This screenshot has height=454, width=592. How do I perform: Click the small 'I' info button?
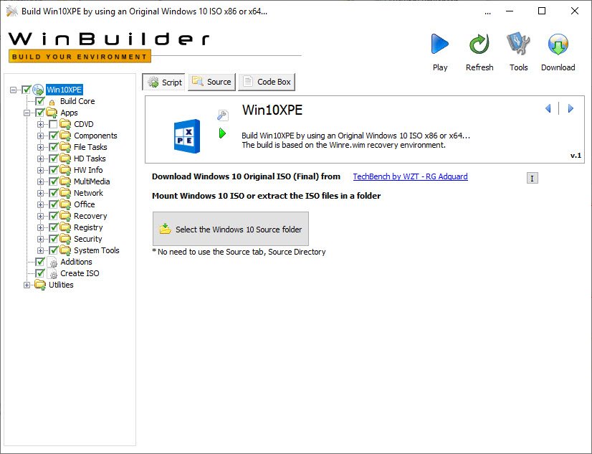[533, 179]
